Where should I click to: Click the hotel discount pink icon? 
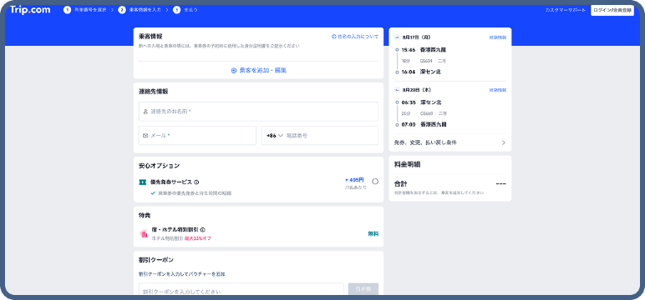144,234
